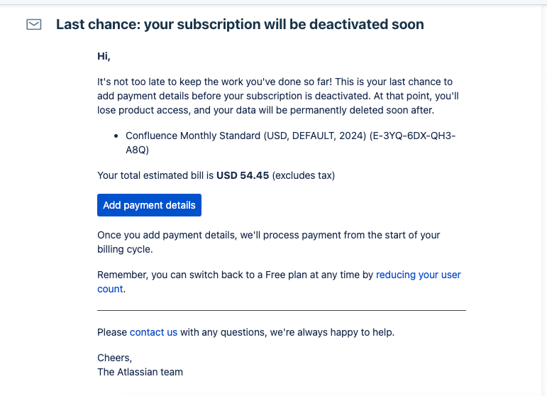Click the Your total estimated bill is text
This screenshot has width=547, height=396.
(155, 175)
